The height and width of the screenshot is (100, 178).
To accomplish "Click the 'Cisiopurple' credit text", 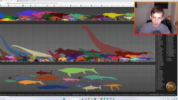I will click(76, 94).
